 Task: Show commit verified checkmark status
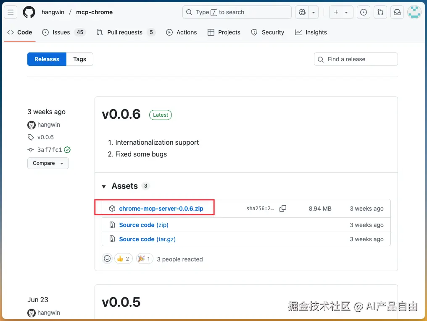(x=67, y=150)
